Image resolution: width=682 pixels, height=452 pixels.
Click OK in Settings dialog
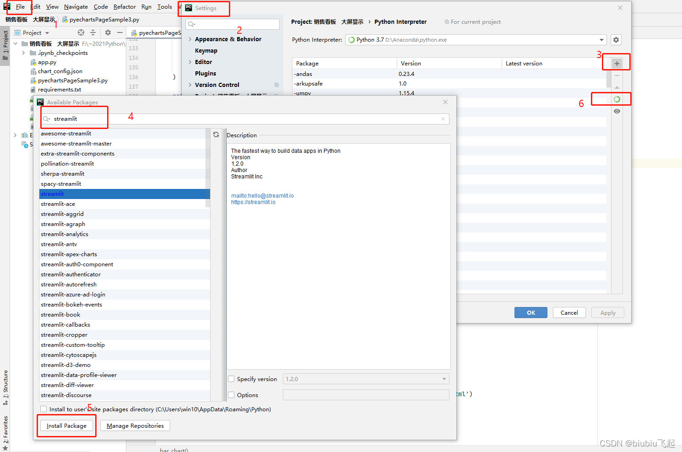(531, 312)
